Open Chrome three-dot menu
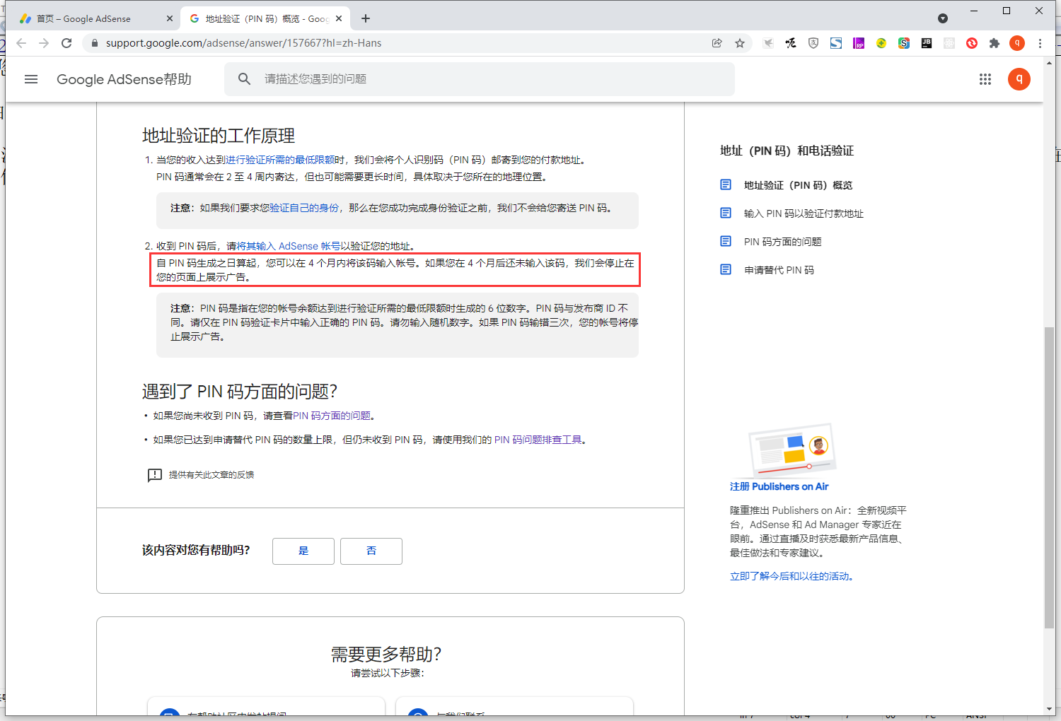Image resolution: width=1061 pixels, height=721 pixels. click(x=1040, y=43)
